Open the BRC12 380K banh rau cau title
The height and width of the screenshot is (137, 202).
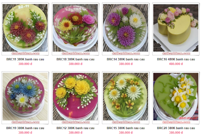75,128
